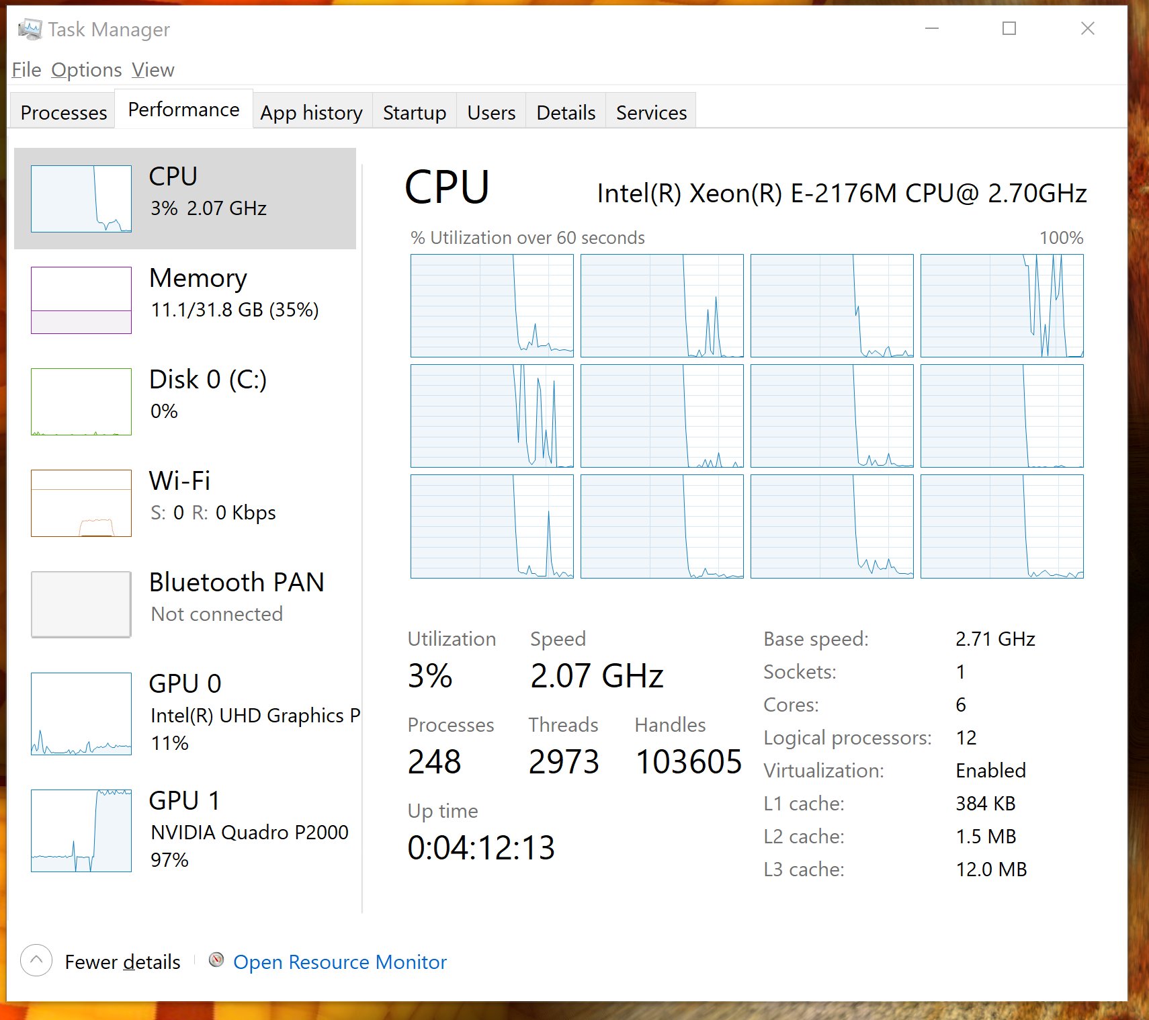Click the Virtualization Enabled value
1149x1020 pixels.
[991, 771]
